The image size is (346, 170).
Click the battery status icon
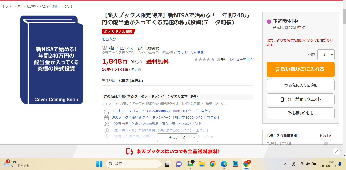[314, 164]
